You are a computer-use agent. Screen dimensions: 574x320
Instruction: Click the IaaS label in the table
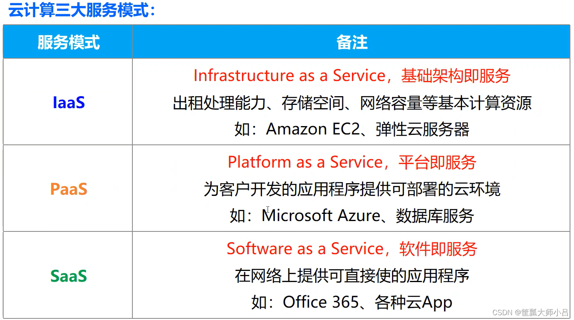coord(68,103)
